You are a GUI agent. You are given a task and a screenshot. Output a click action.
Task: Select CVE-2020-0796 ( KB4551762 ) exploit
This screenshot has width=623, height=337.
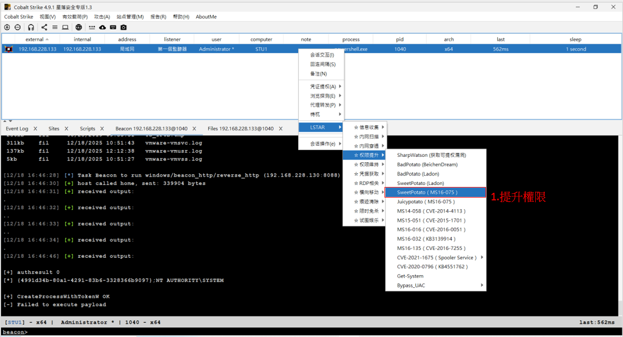(x=435, y=267)
